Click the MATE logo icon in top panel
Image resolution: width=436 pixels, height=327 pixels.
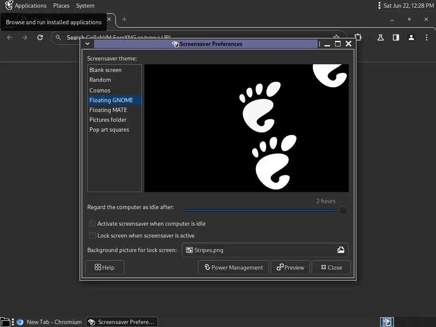point(9,5)
